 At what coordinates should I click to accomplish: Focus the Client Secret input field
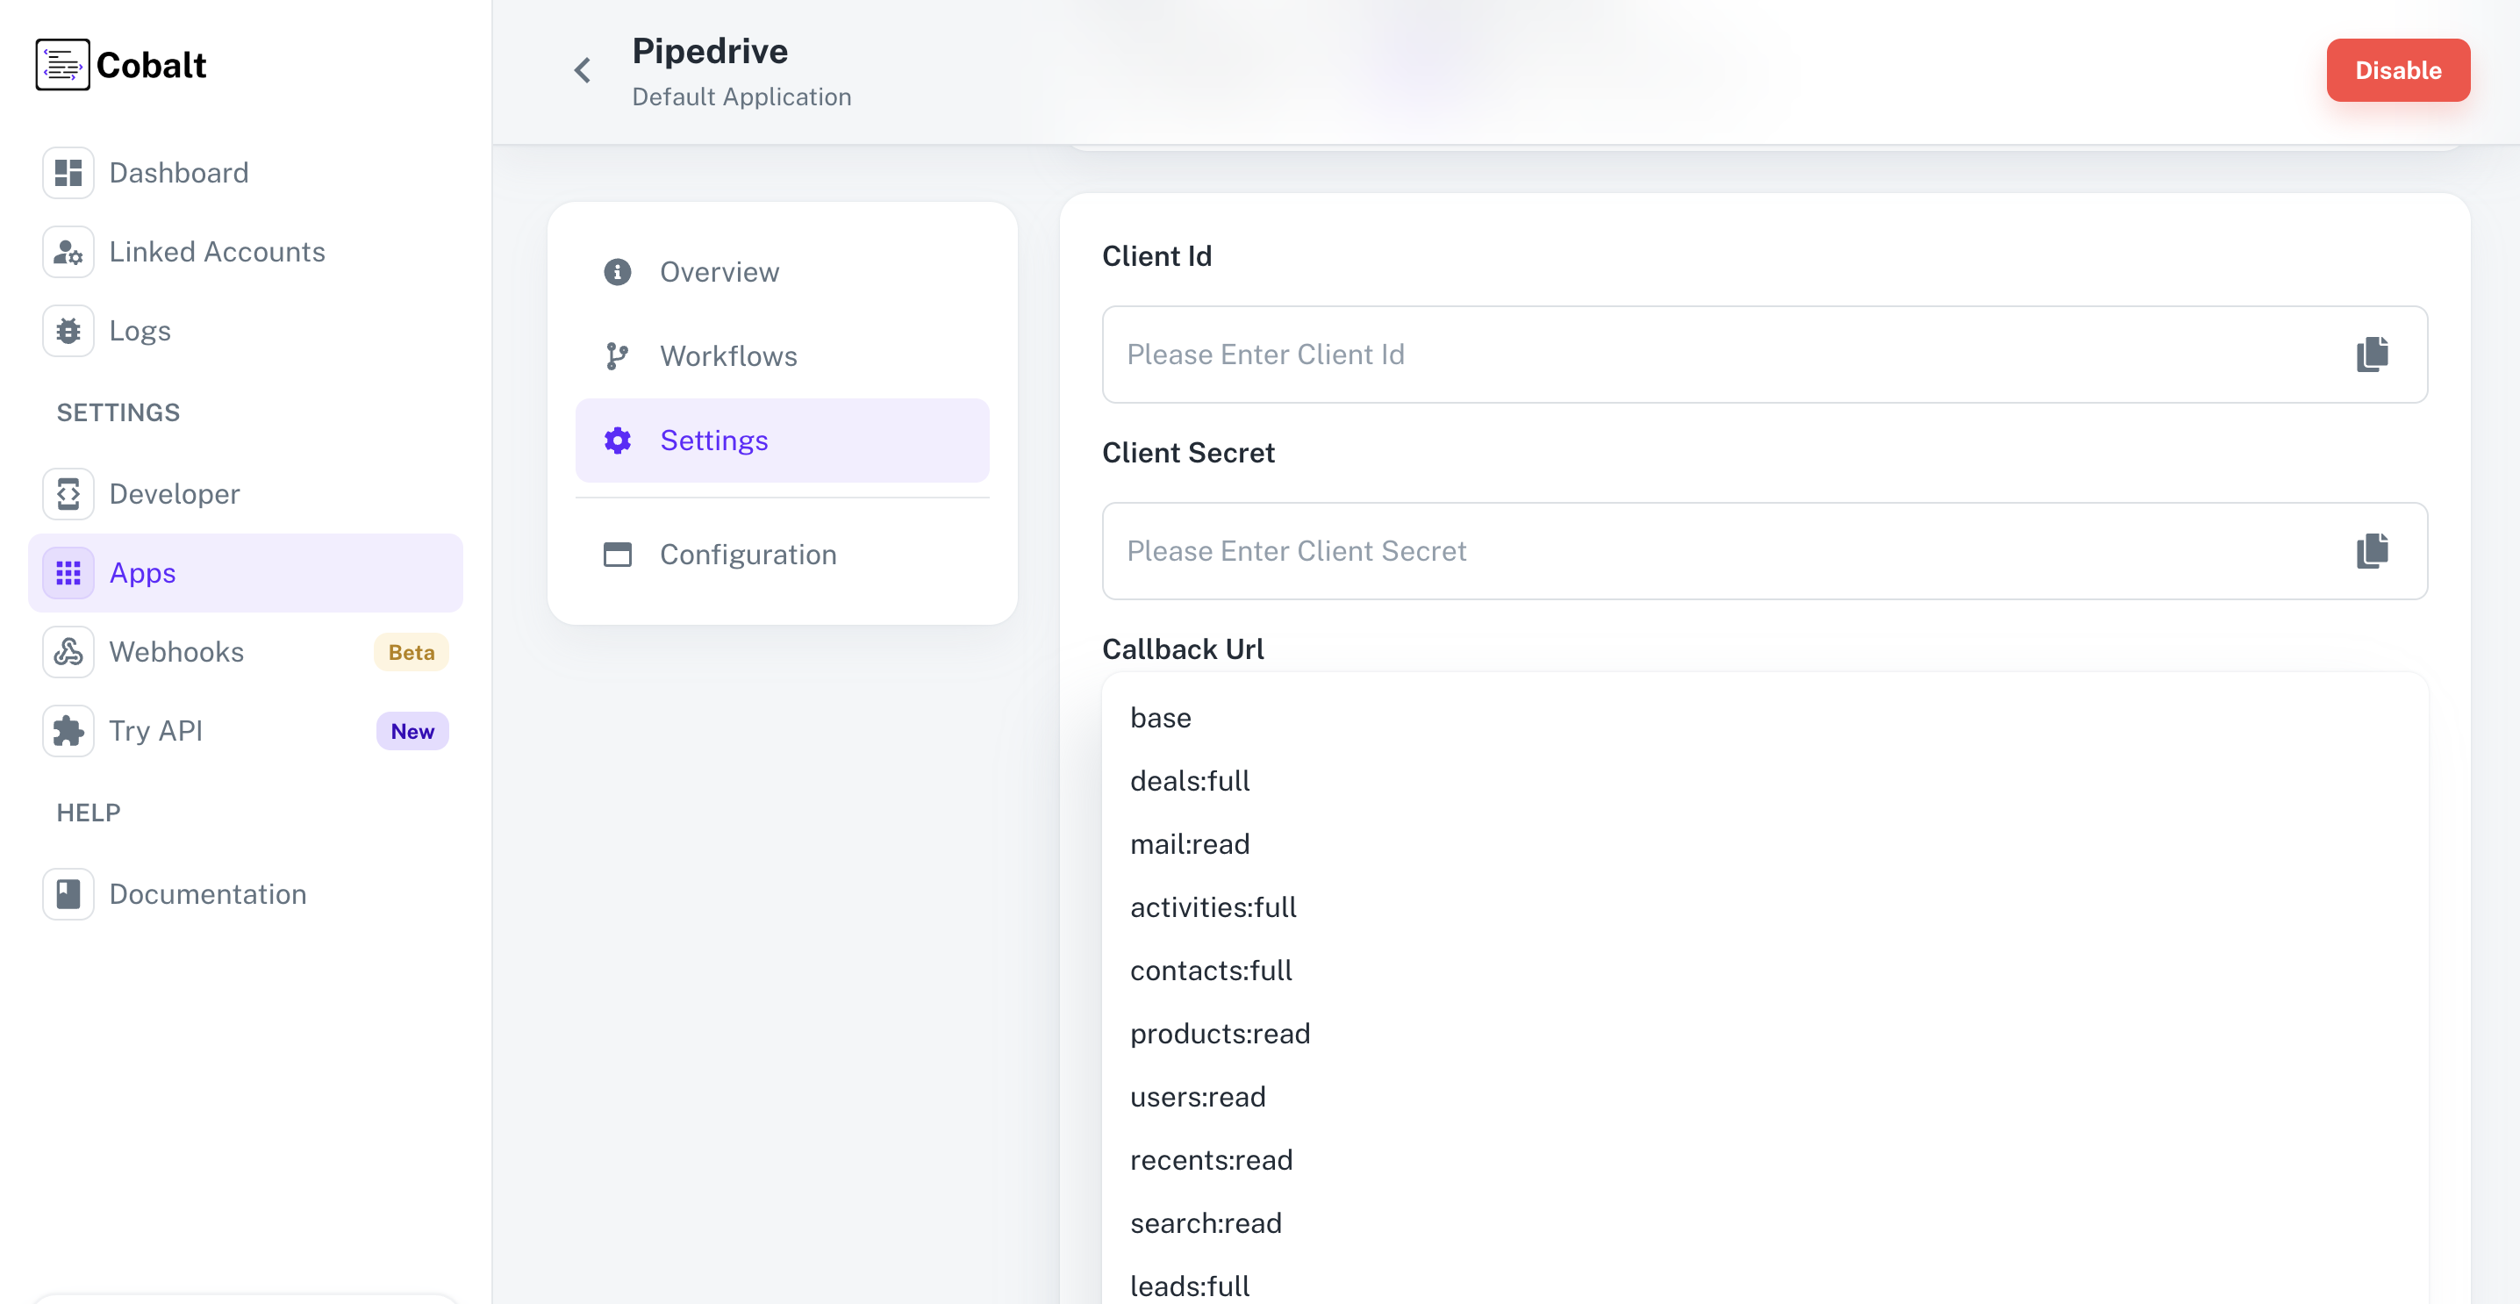[1722, 551]
